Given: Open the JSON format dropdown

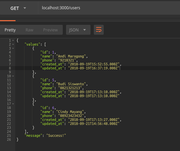Looking at the screenshot, I should tap(78, 30).
